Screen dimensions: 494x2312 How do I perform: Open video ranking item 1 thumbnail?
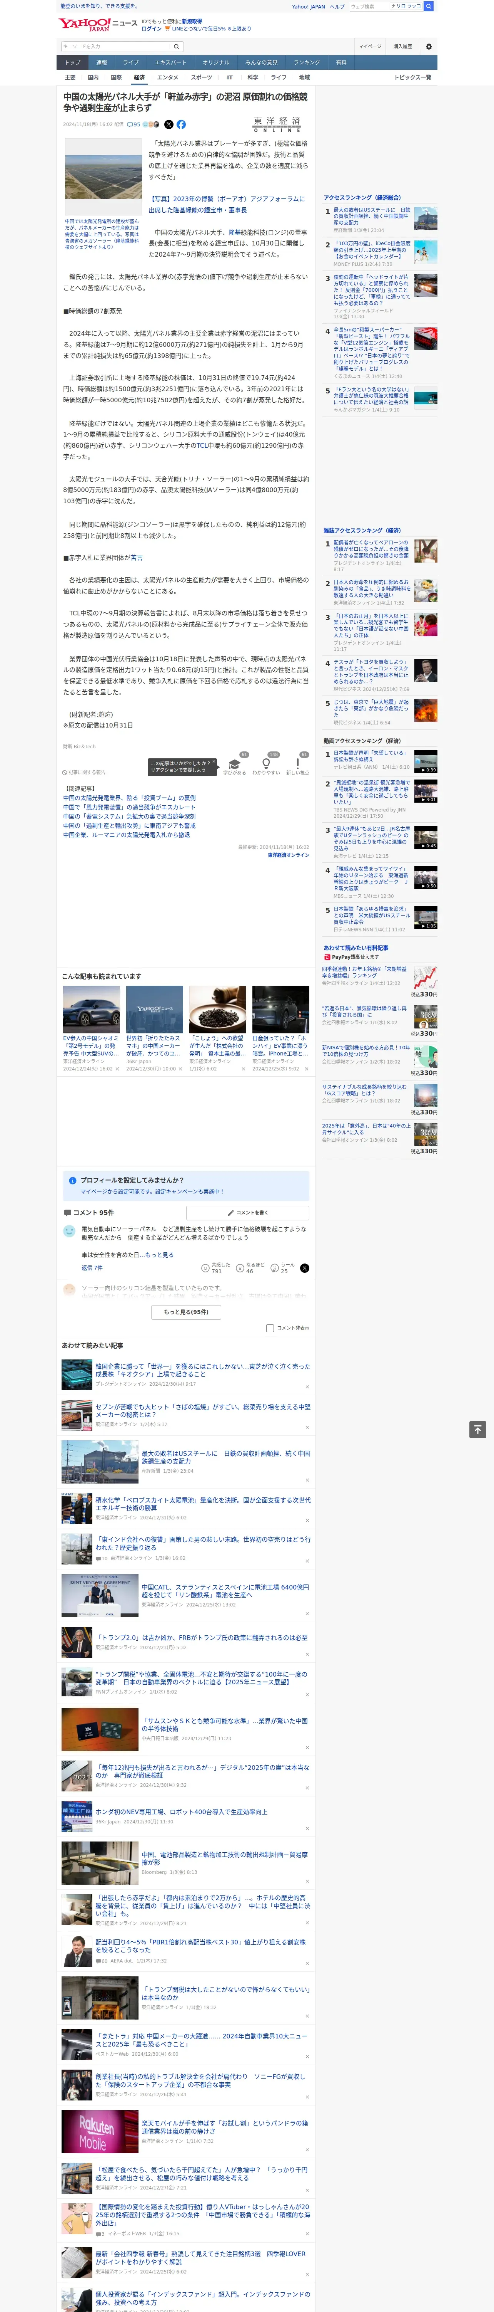[x=426, y=762]
